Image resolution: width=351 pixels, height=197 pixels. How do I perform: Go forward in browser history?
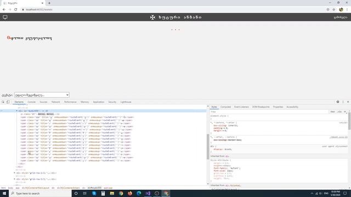point(10,10)
